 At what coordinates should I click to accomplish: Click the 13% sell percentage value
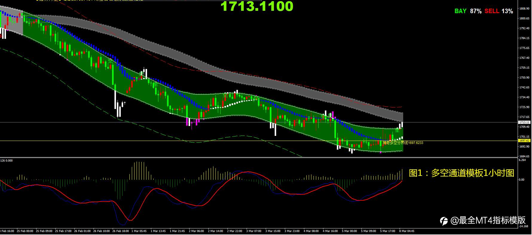pos(507,11)
